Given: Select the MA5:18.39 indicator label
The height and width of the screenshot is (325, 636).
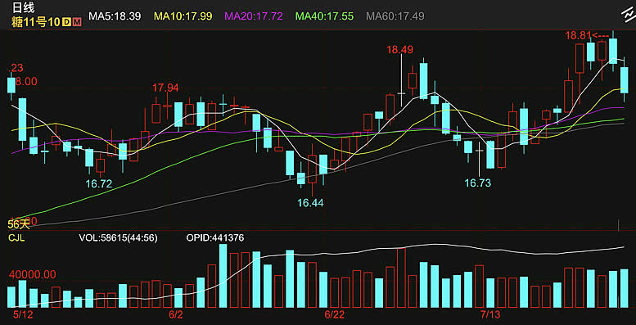Looking at the screenshot, I should click(x=115, y=16).
